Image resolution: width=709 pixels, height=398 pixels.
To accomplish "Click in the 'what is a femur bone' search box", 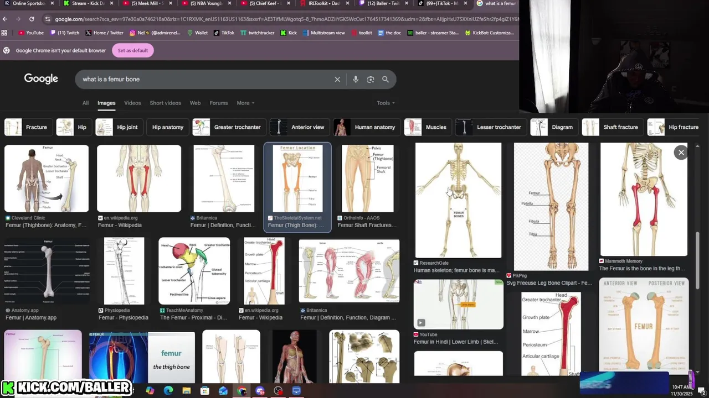I will [205, 79].
